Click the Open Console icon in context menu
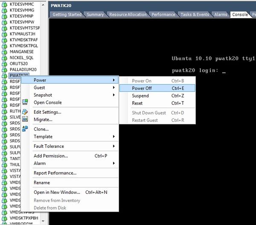Screen dimensions: 256x225 (25, 102)
